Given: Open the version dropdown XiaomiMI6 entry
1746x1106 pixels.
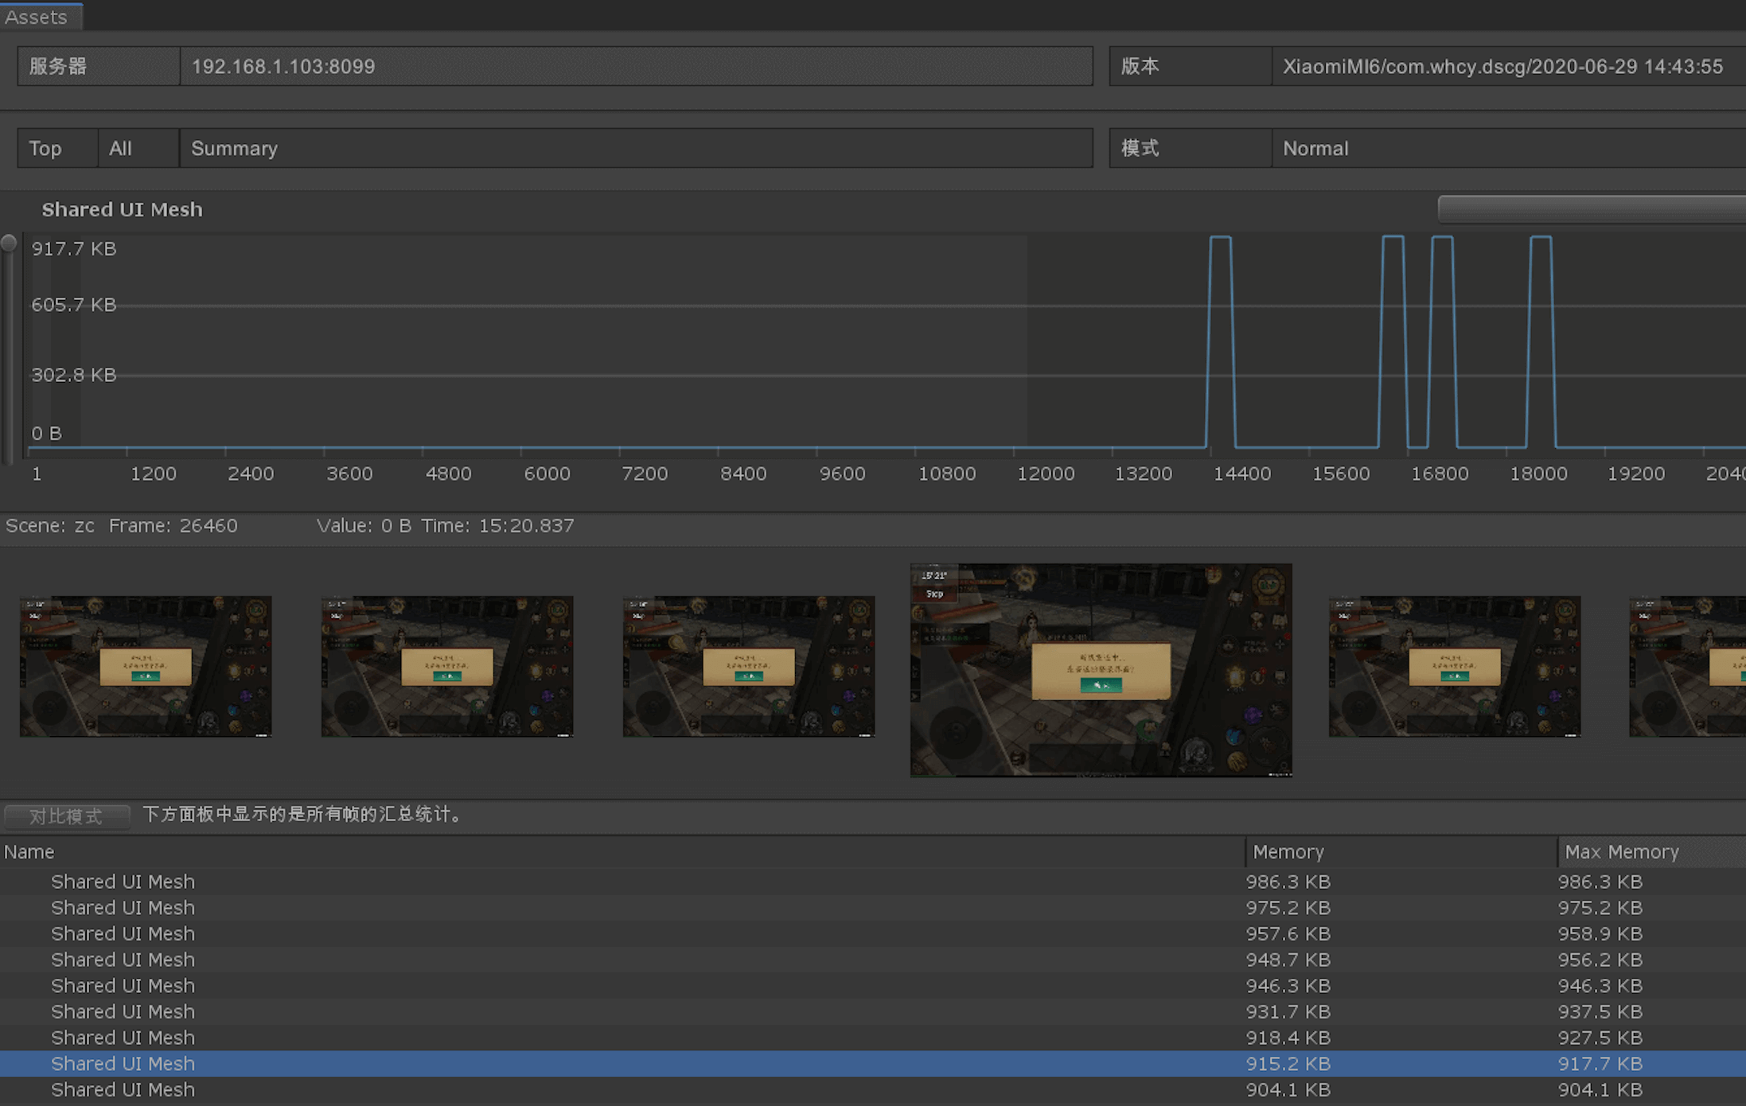Looking at the screenshot, I should tap(1504, 66).
